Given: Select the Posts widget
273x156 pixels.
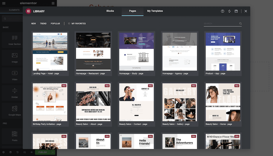Looking at the screenshot, I should tap(15, 136).
